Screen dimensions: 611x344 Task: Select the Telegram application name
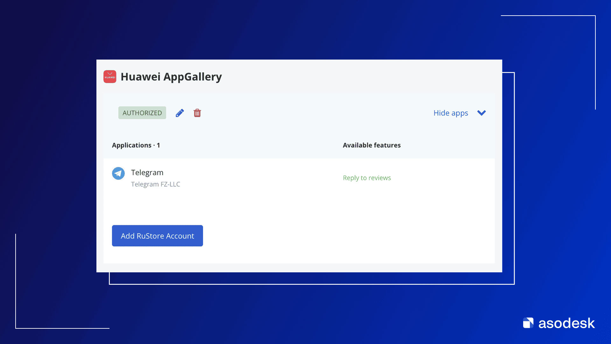point(147,173)
